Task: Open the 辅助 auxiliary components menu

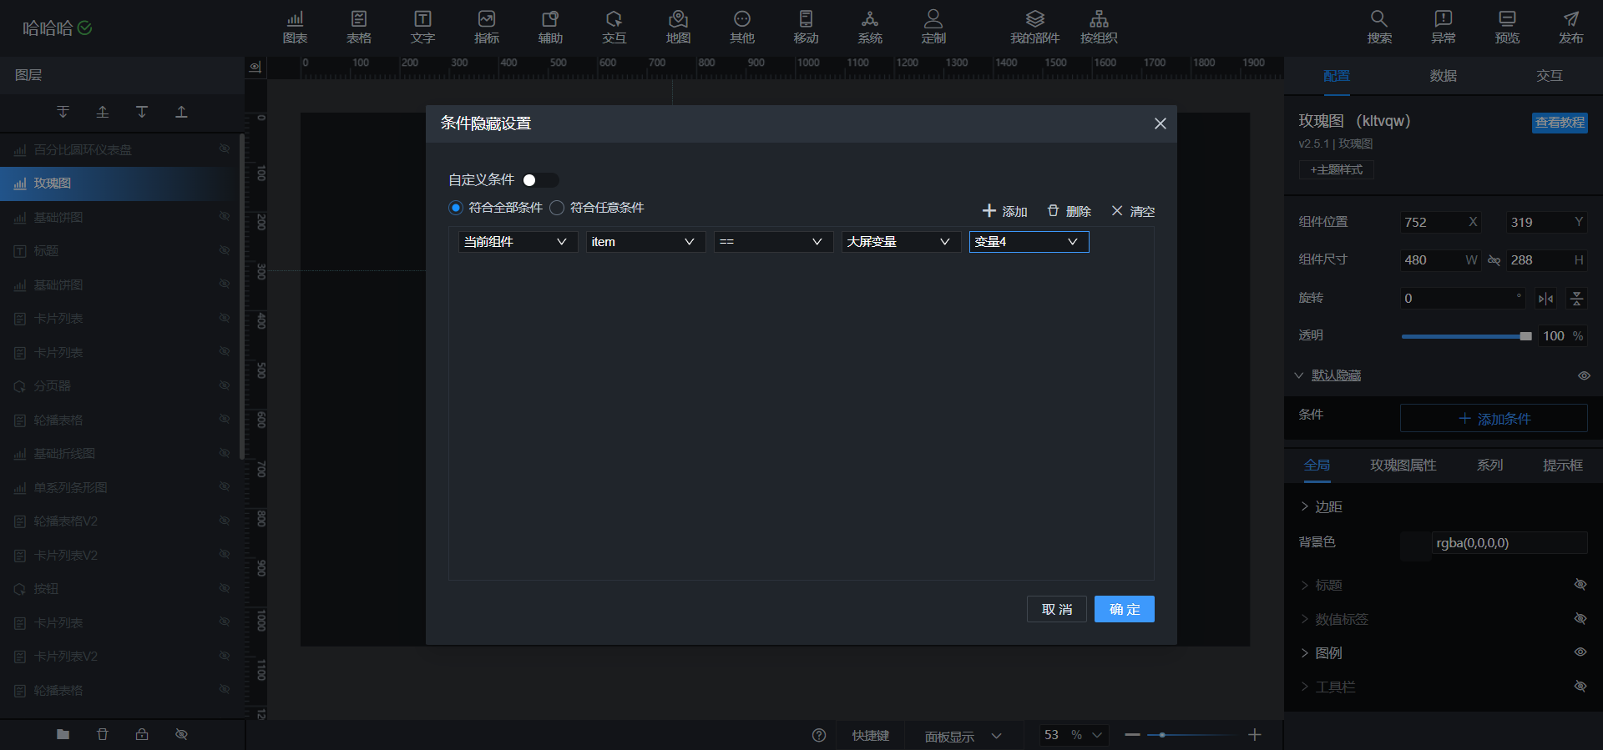Action: pyautogui.click(x=550, y=28)
